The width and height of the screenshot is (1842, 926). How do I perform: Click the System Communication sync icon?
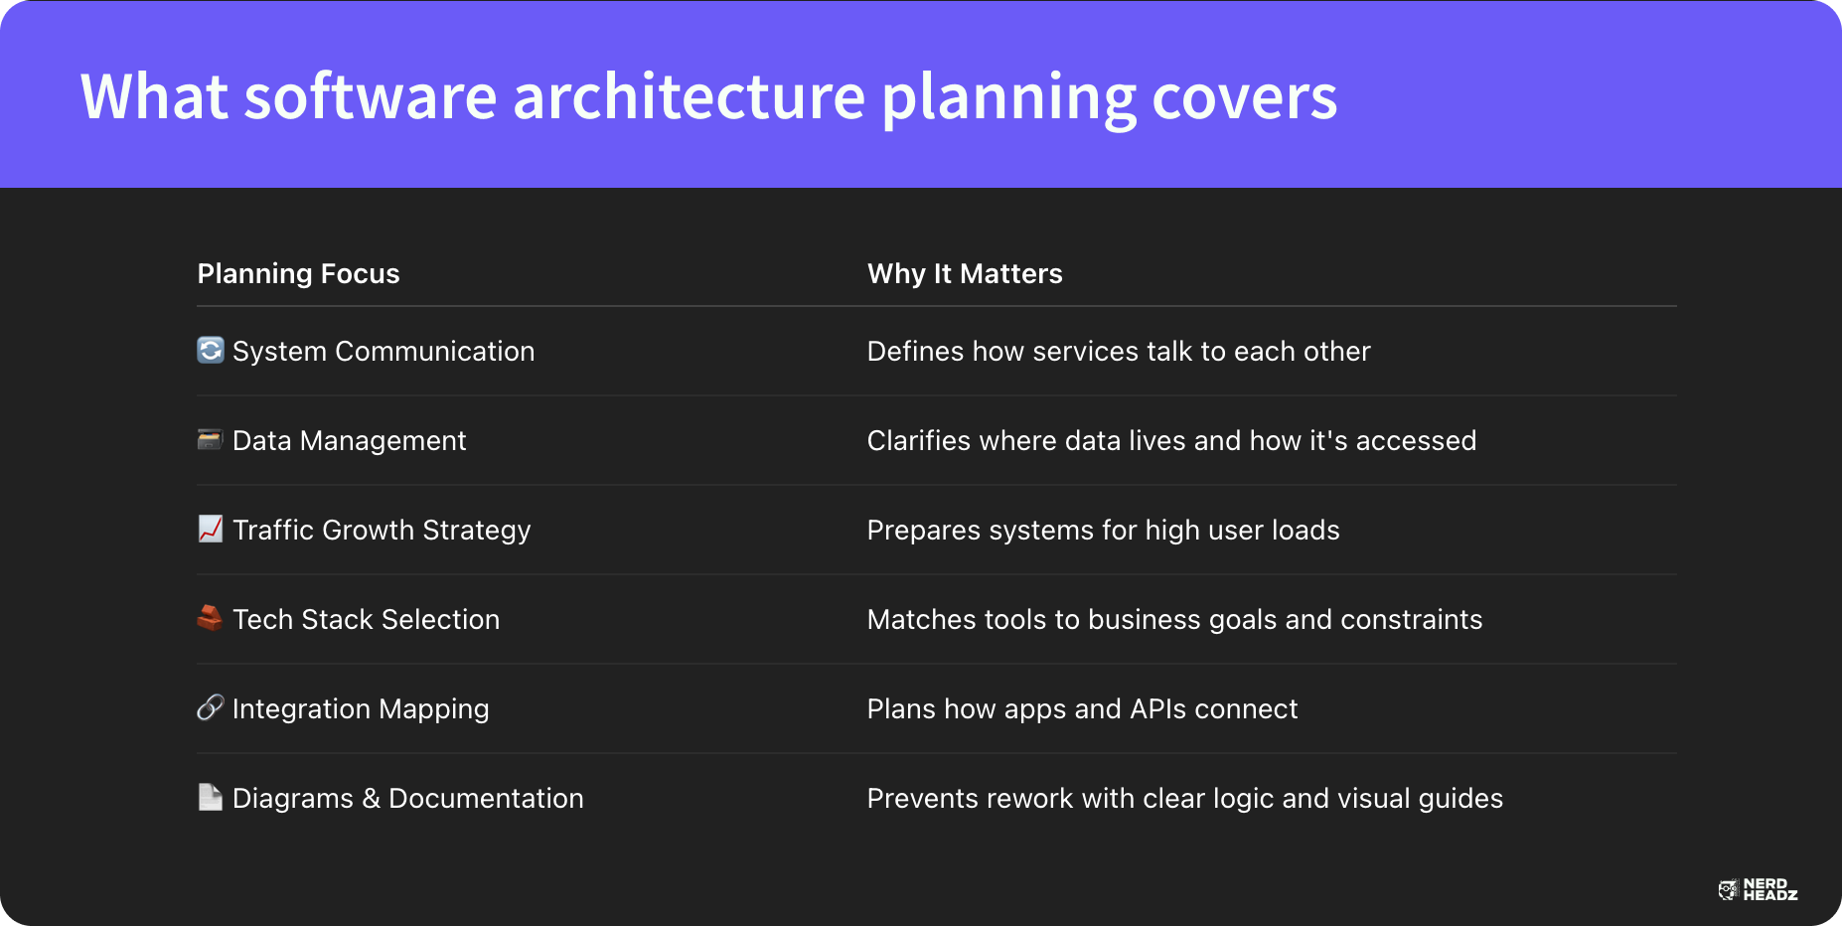point(211,350)
